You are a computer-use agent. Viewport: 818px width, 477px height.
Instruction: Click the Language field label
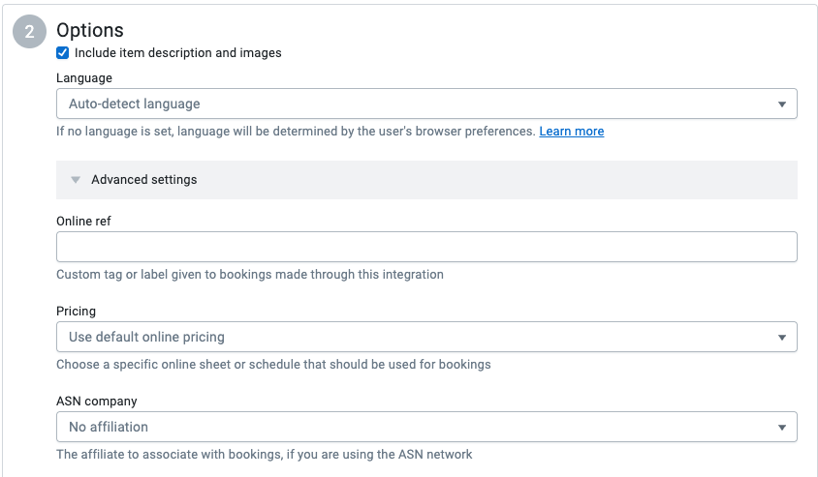(84, 77)
